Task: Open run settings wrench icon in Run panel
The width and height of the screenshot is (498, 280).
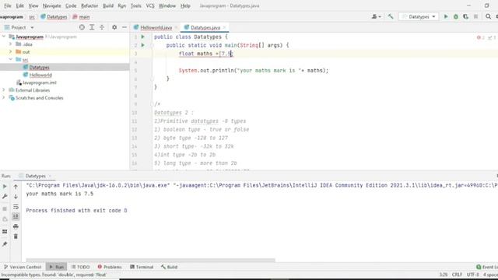Action: coord(5,197)
